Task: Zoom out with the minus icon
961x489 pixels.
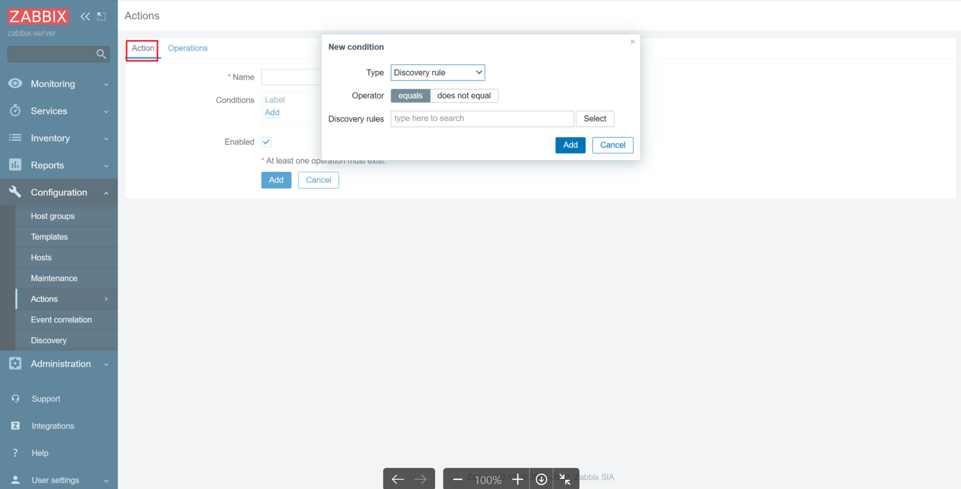Action: coord(457,479)
